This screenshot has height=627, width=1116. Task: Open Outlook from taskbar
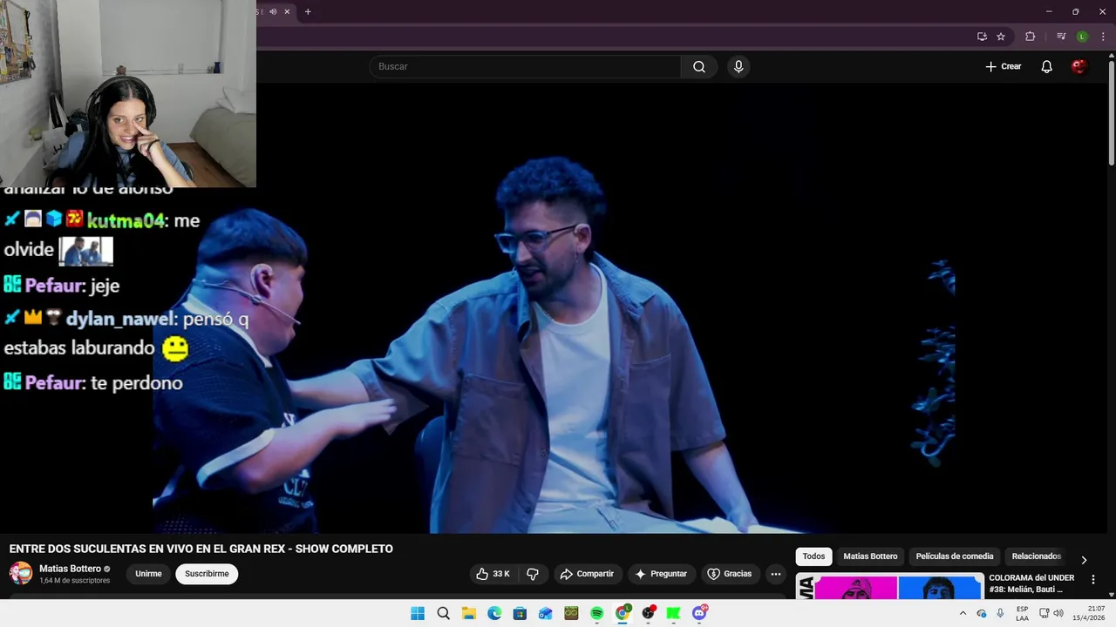[x=545, y=613]
